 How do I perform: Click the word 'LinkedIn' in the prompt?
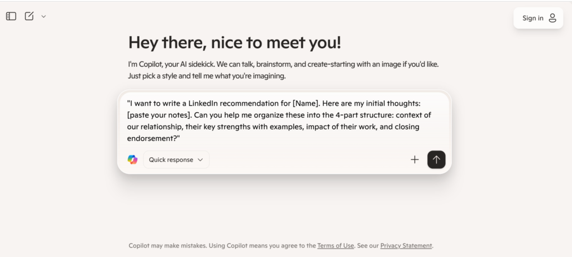pyautogui.click(x=203, y=103)
